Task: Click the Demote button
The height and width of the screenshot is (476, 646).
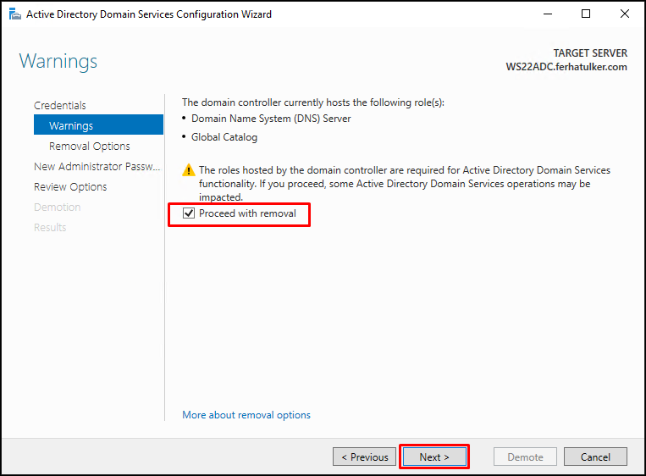Action: pos(525,457)
